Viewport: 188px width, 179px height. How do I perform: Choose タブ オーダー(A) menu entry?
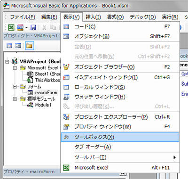[x=120, y=147]
